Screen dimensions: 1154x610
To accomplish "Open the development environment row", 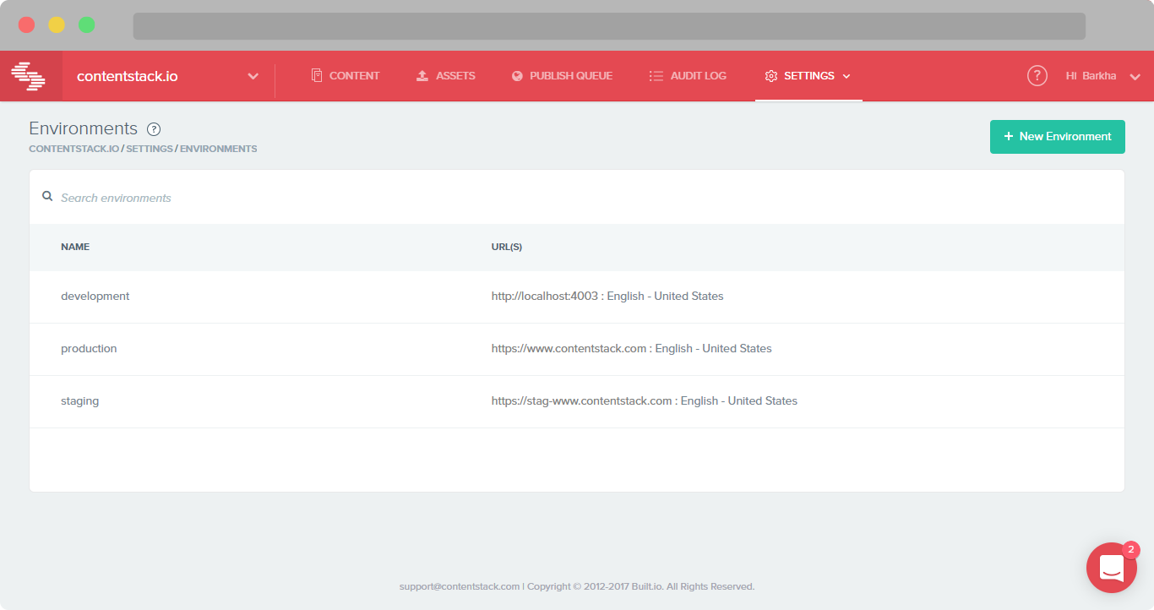I will [577, 297].
